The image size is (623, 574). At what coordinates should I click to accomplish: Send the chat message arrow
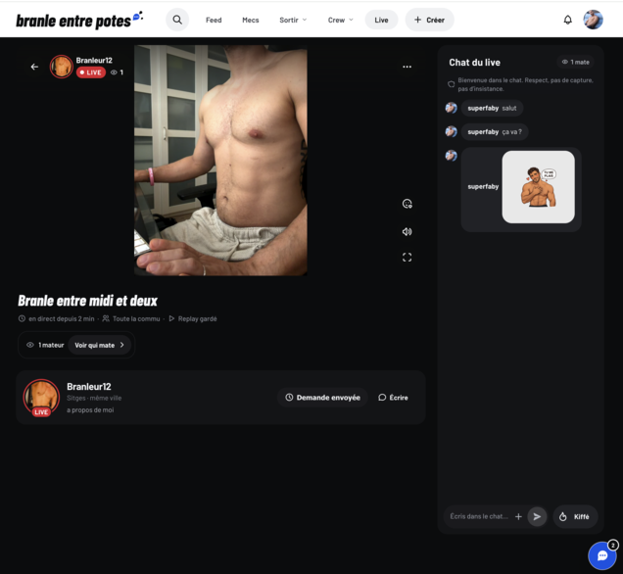click(537, 516)
